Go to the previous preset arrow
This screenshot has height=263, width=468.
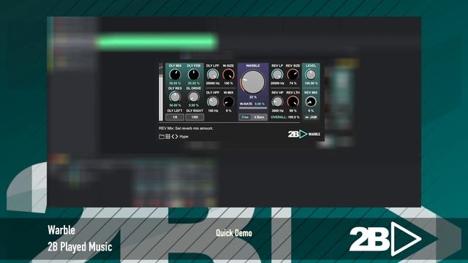[173, 137]
